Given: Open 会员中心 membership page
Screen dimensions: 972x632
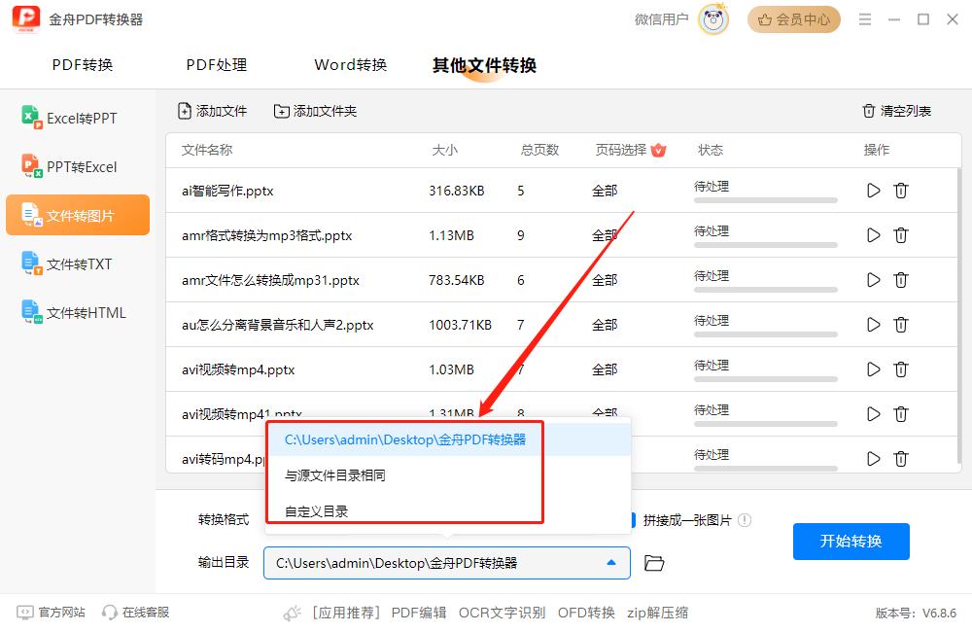Looking at the screenshot, I should click(x=793, y=19).
